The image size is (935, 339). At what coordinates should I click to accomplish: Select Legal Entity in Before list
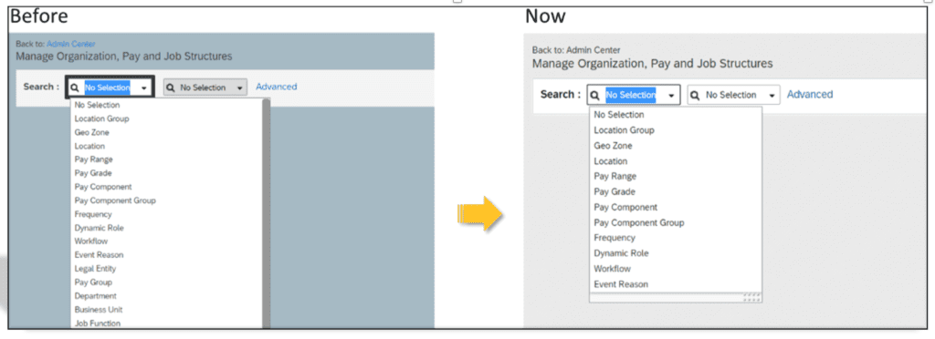coord(95,269)
